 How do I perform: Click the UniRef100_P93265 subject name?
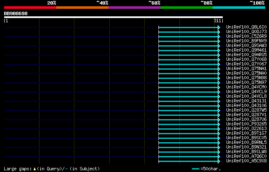[246, 124]
